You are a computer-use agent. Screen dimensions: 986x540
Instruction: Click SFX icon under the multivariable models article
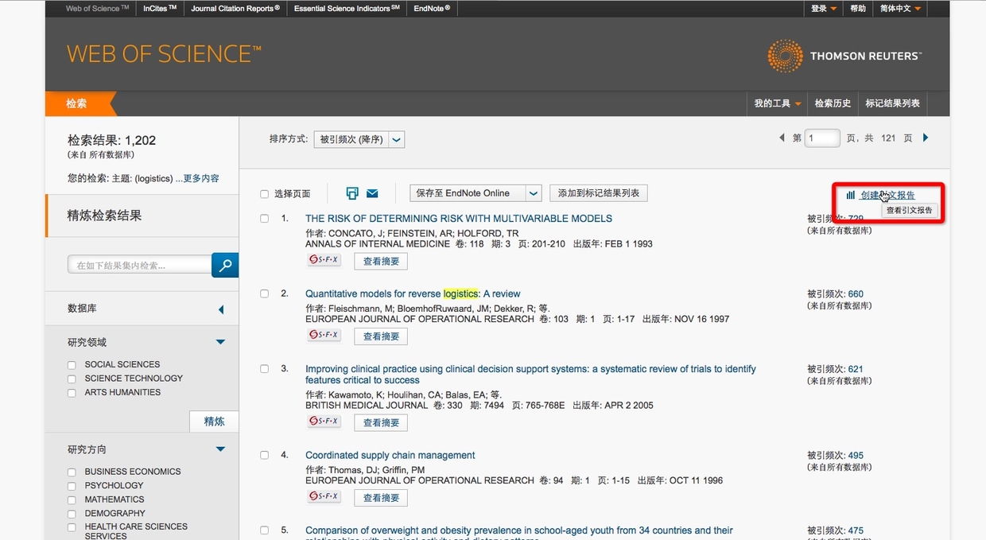coord(324,260)
